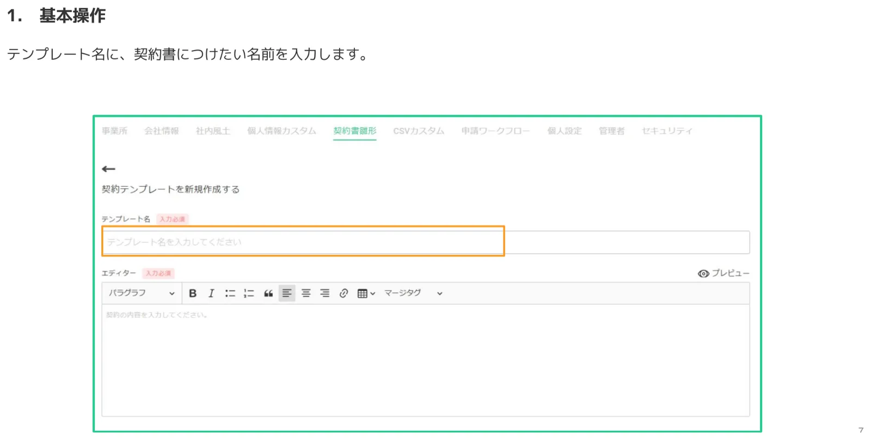Insert a numbered list
This screenshot has width=871, height=440.
coord(249,294)
